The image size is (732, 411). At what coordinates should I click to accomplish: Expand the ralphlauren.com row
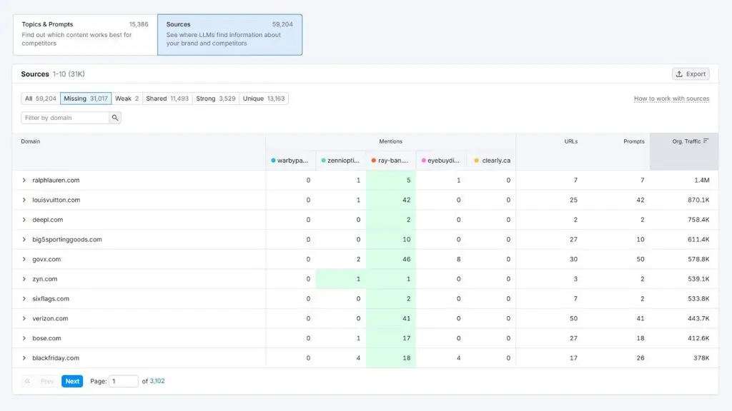pyautogui.click(x=24, y=181)
